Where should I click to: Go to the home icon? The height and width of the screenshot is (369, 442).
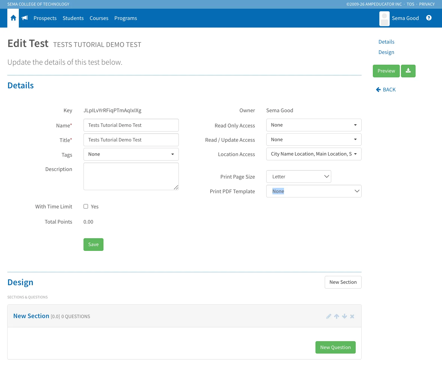click(13, 18)
